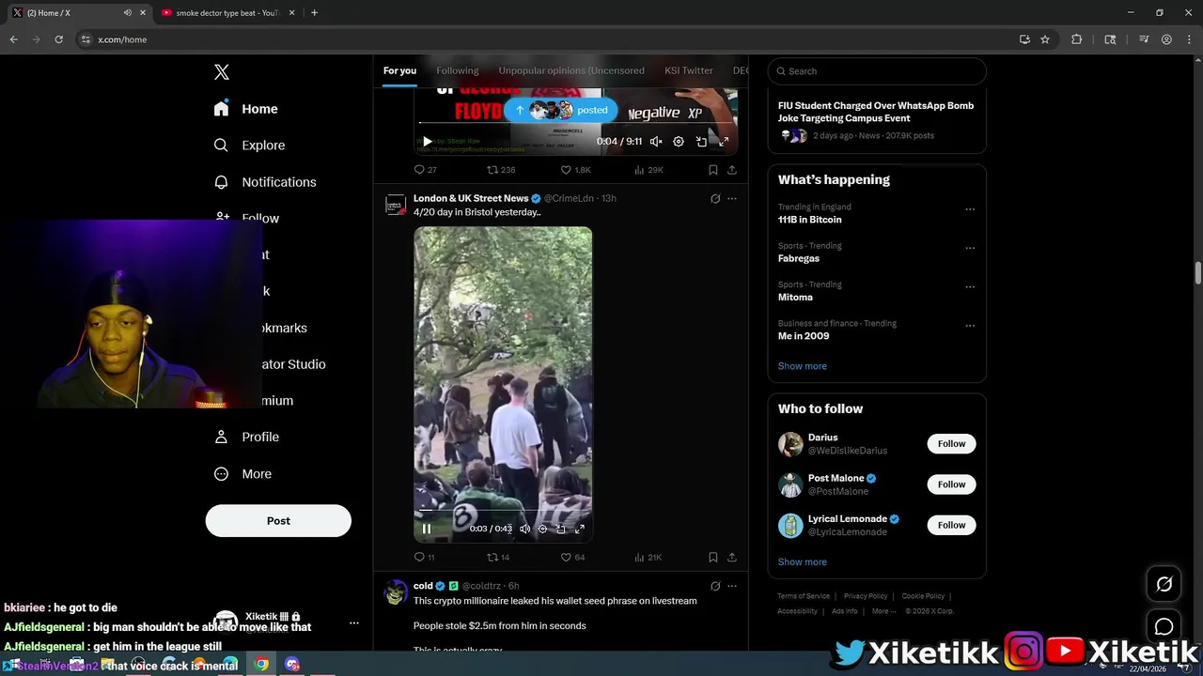Reply to the post with 27 comments
Image resolution: width=1203 pixels, height=676 pixels.
(x=425, y=170)
